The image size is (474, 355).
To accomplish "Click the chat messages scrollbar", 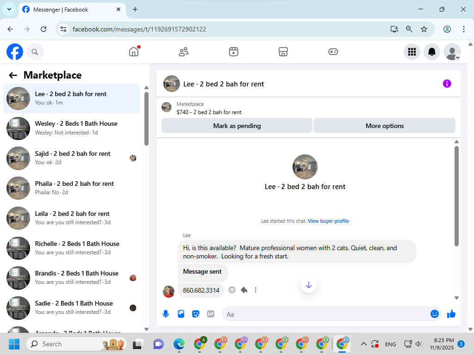I will pyautogui.click(x=456, y=196).
